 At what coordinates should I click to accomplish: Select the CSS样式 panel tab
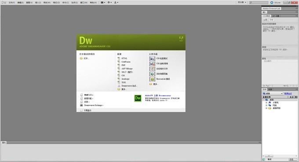click(266, 16)
